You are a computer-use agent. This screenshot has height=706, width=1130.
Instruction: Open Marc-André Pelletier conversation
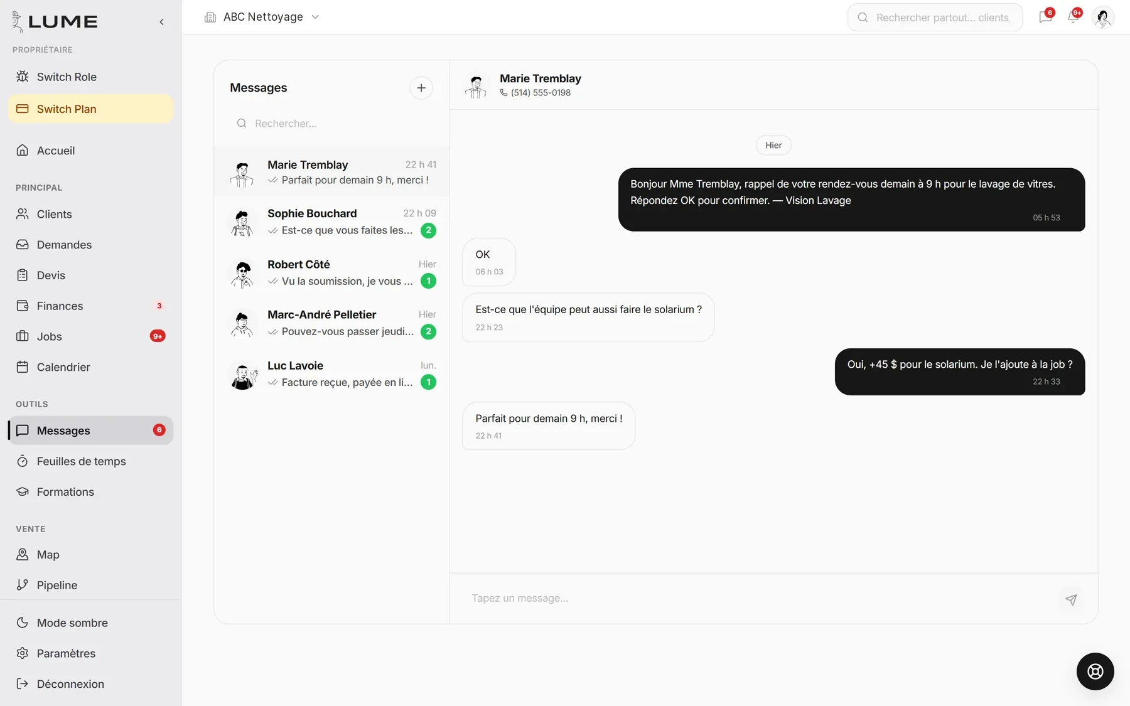coord(331,323)
